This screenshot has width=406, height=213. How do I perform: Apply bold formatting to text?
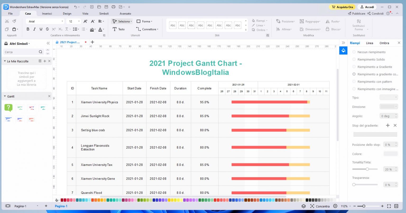28,29
